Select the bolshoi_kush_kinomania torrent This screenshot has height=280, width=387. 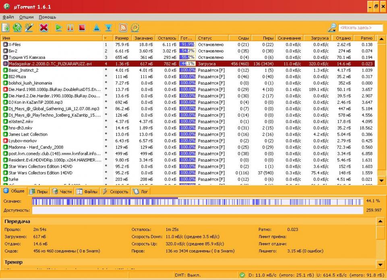(x=189, y=83)
